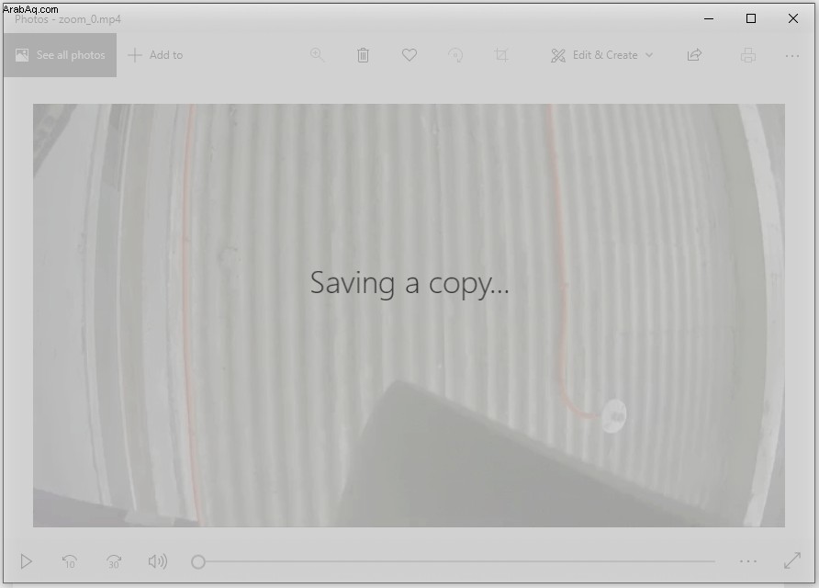Click the video seek bar handle
This screenshot has height=588, width=819.
pyautogui.click(x=198, y=562)
